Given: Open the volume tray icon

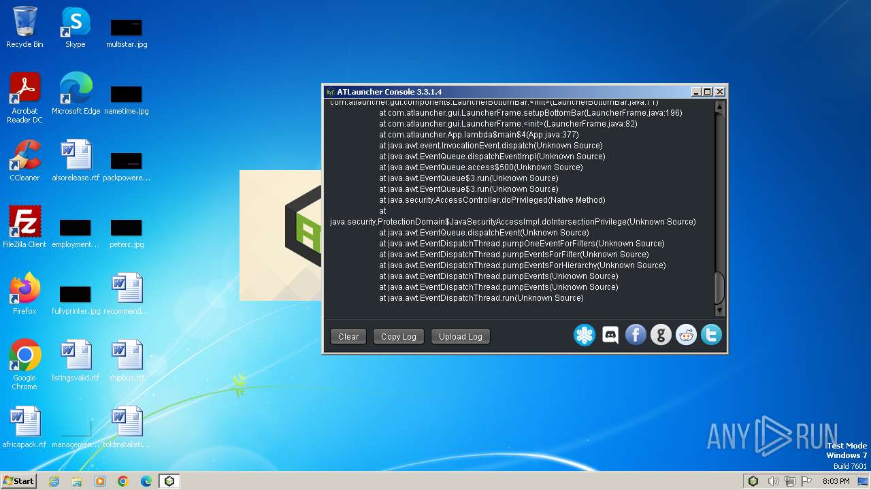Looking at the screenshot, I should coord(773,481).
